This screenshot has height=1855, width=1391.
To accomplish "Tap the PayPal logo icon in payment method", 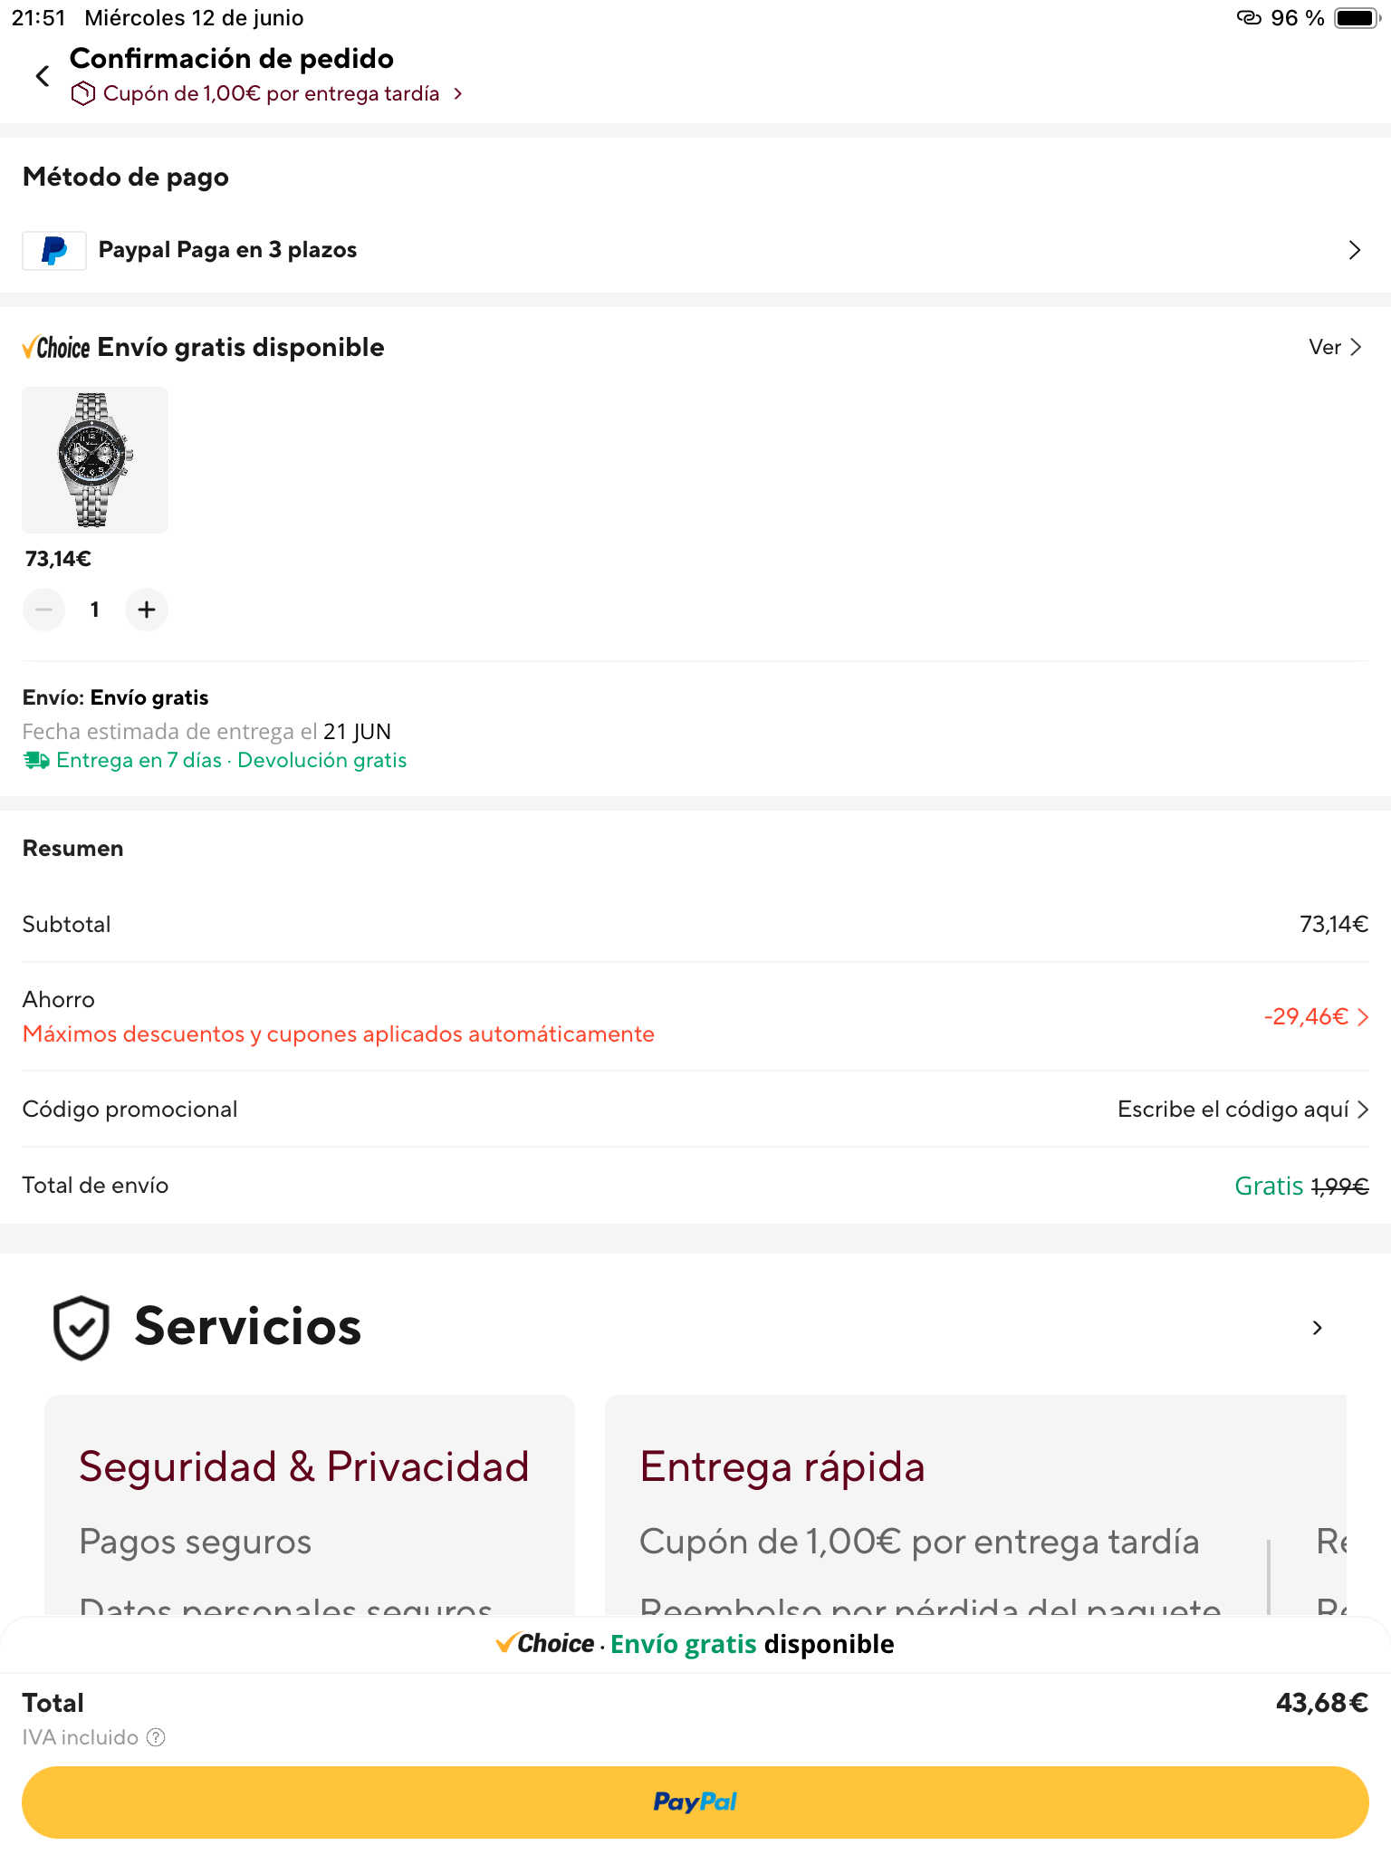I will pyautogui.click(x=54, y=250).
